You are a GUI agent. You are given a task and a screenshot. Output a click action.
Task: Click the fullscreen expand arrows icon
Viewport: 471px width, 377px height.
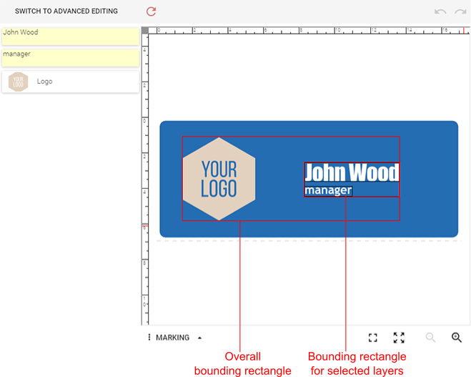coord(399,338)
